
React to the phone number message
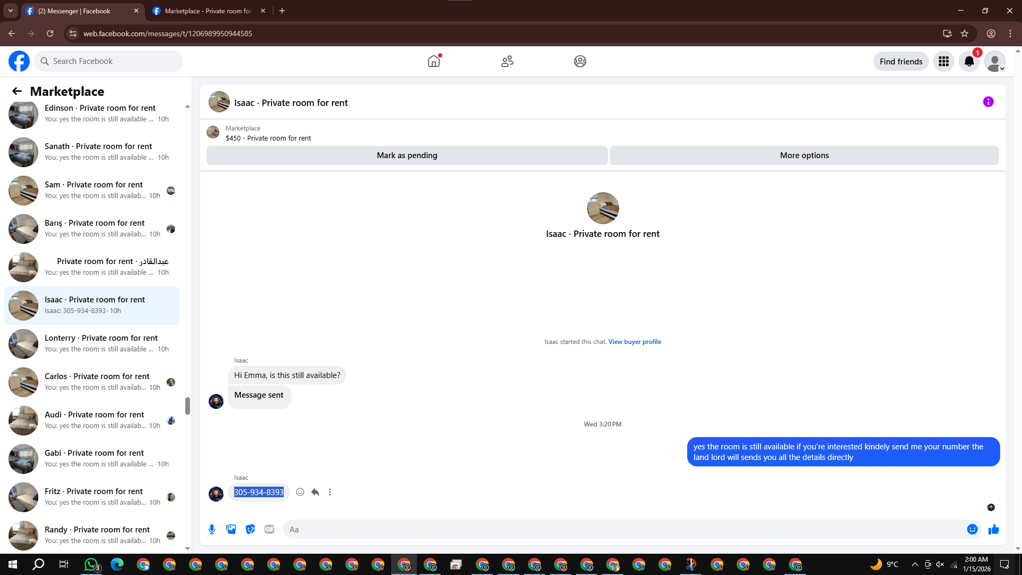tap(300, 492)
